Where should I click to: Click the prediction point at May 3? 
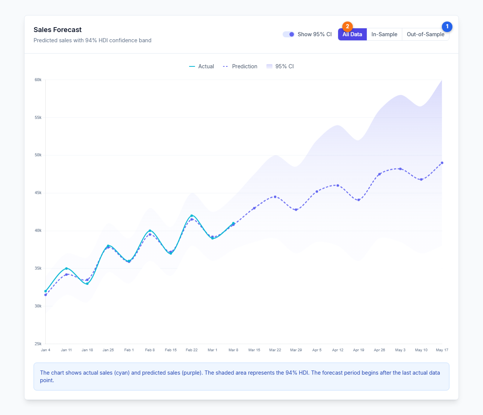click(x=400, y=169)
